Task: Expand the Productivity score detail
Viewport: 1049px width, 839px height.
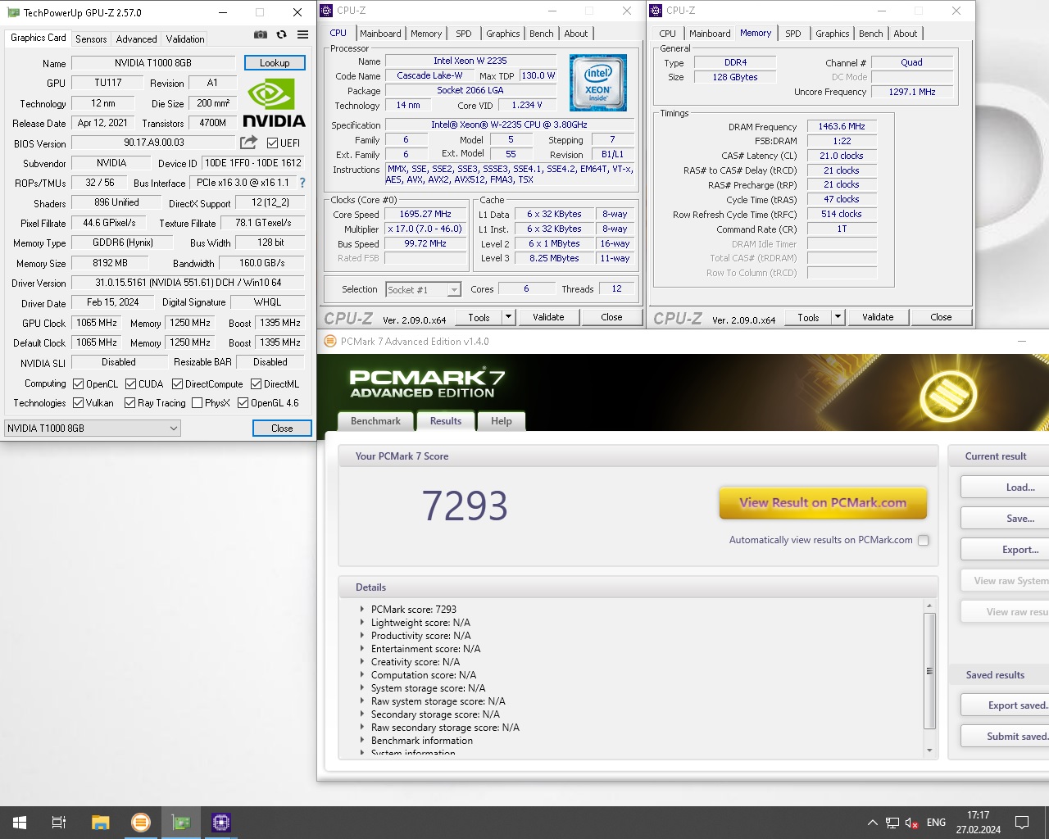Action: pyautogui.click(x=361, y=635)
